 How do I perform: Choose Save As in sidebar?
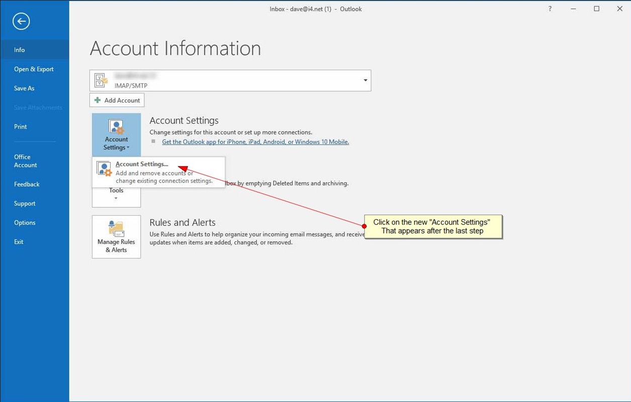coord(24,88)
